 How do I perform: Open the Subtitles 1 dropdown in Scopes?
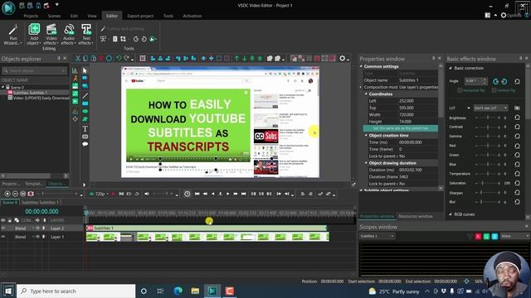pos(377,236)
